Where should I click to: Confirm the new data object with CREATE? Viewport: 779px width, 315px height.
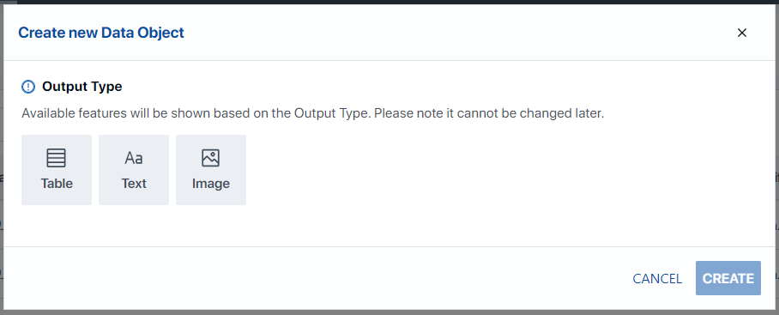point(728,278)
